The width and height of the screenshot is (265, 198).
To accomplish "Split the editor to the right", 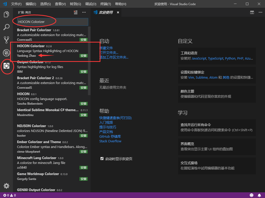I will coord(252,12).
